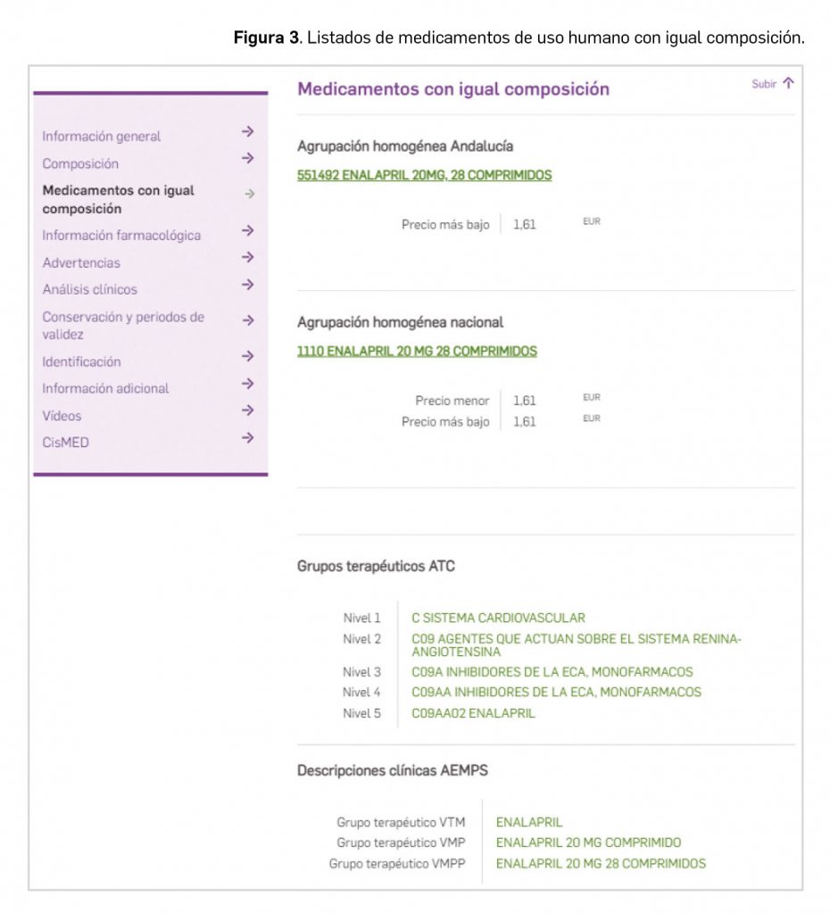This screenshot has width=830, height=914.
Task: Click the arrow beside CisMED
Action: (x=248, y=438)
